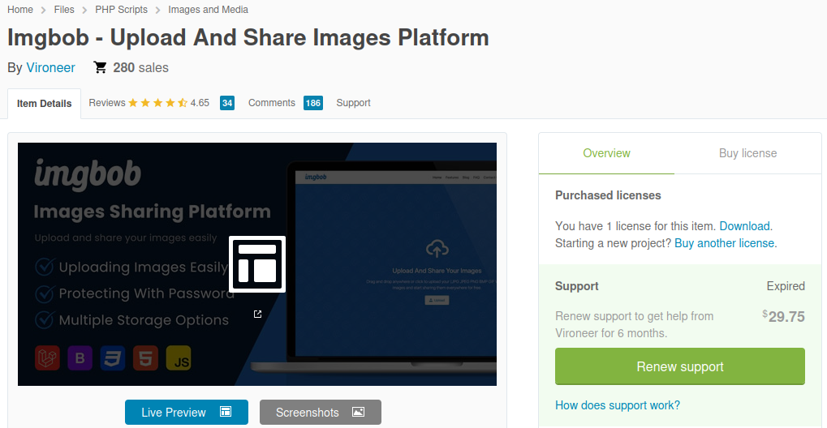827x428 pixels.
Task: Click the large live preview layout icon
Action: 257,264
